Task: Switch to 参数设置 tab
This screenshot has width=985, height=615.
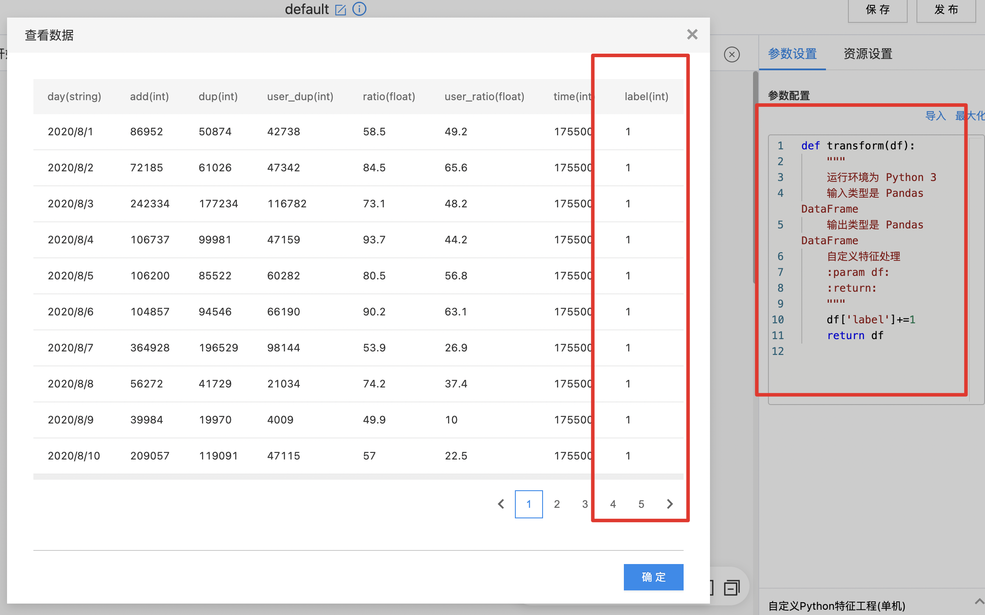Action: click(x=792, y=54)
